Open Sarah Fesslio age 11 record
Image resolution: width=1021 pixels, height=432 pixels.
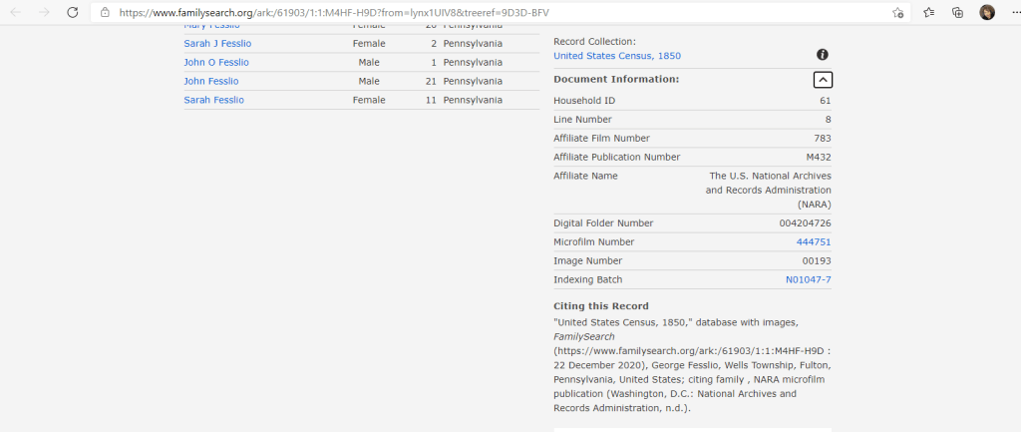213,100
